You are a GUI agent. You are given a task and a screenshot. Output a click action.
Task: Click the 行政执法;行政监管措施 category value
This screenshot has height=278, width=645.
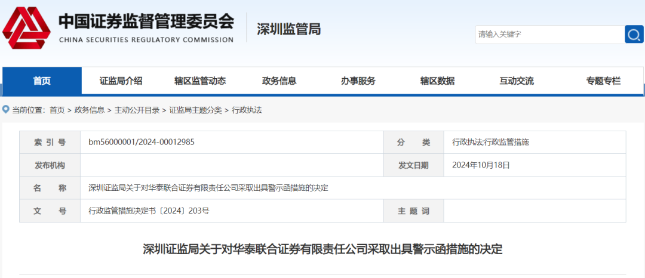[x=490, y=143]
